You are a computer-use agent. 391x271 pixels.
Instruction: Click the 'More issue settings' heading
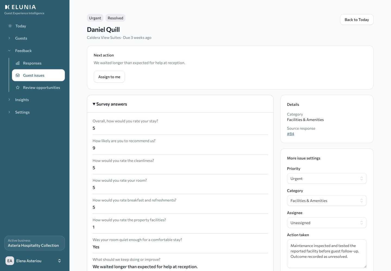[x=304, y=158]
